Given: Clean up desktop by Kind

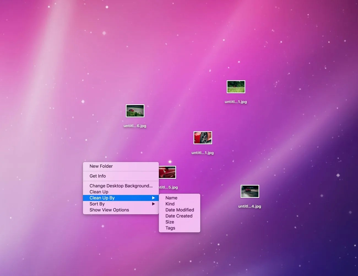Looking at the screenshot, I should (180, 204).
